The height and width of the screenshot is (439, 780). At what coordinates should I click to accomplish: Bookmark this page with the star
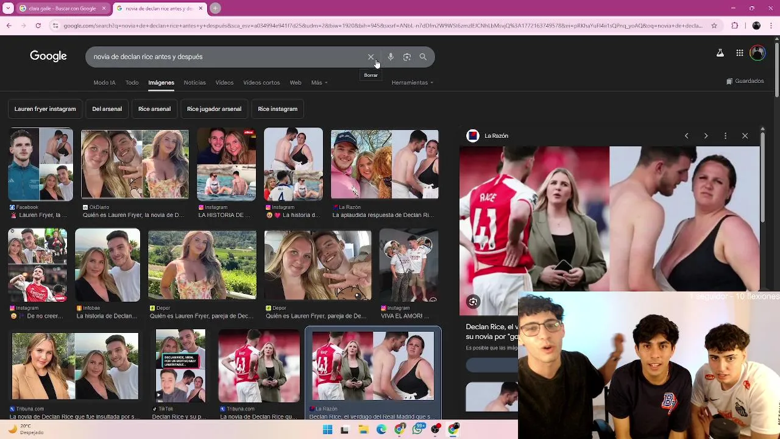tap(714, 26)
